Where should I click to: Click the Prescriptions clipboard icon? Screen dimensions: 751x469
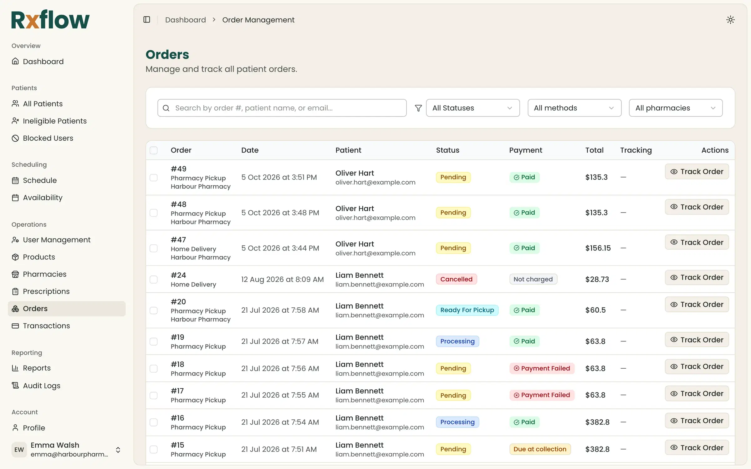click(x=15, y=291)
